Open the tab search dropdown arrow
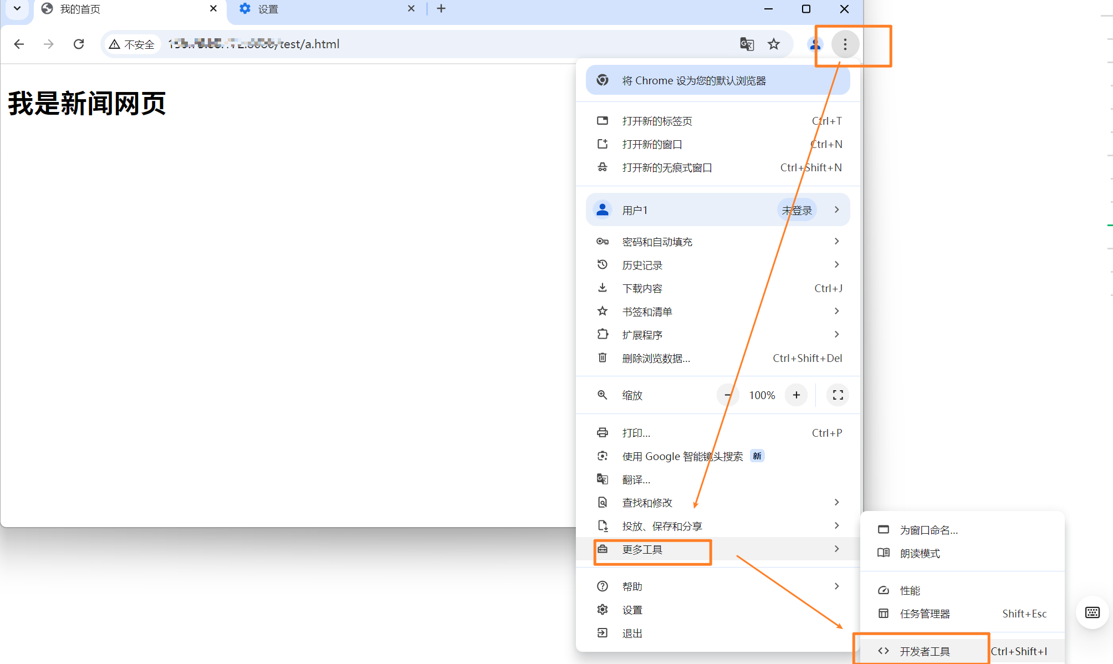Screen dimensions: 1113x664 point(17,9)
